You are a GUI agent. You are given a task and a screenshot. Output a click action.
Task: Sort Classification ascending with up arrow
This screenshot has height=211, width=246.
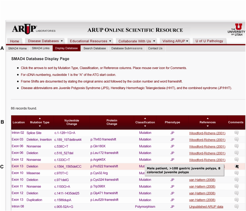pos(145,119)
